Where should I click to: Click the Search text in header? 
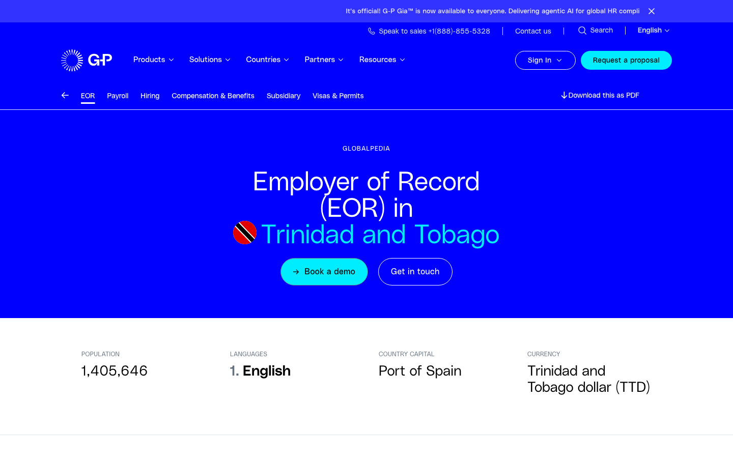coord(602,31)
